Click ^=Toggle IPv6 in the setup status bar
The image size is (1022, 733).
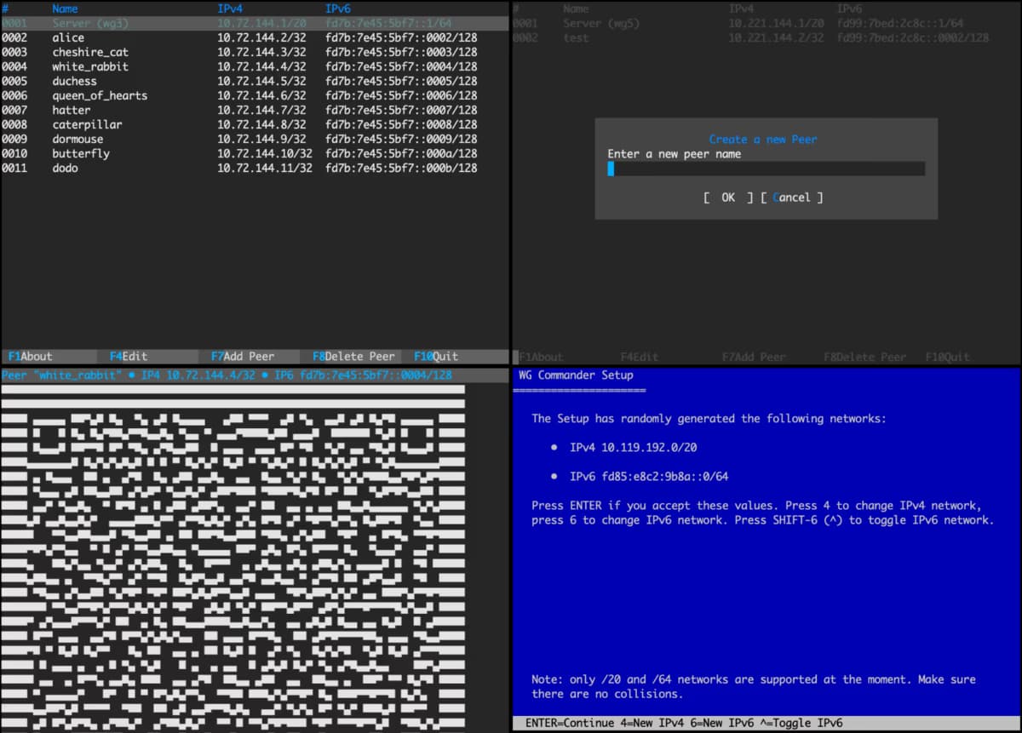click(801, 723)
